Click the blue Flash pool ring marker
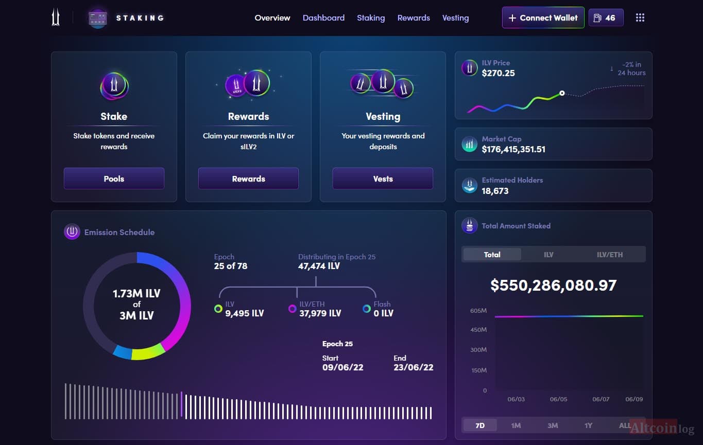The image size is (703, 445). click(x=367, y=309)
